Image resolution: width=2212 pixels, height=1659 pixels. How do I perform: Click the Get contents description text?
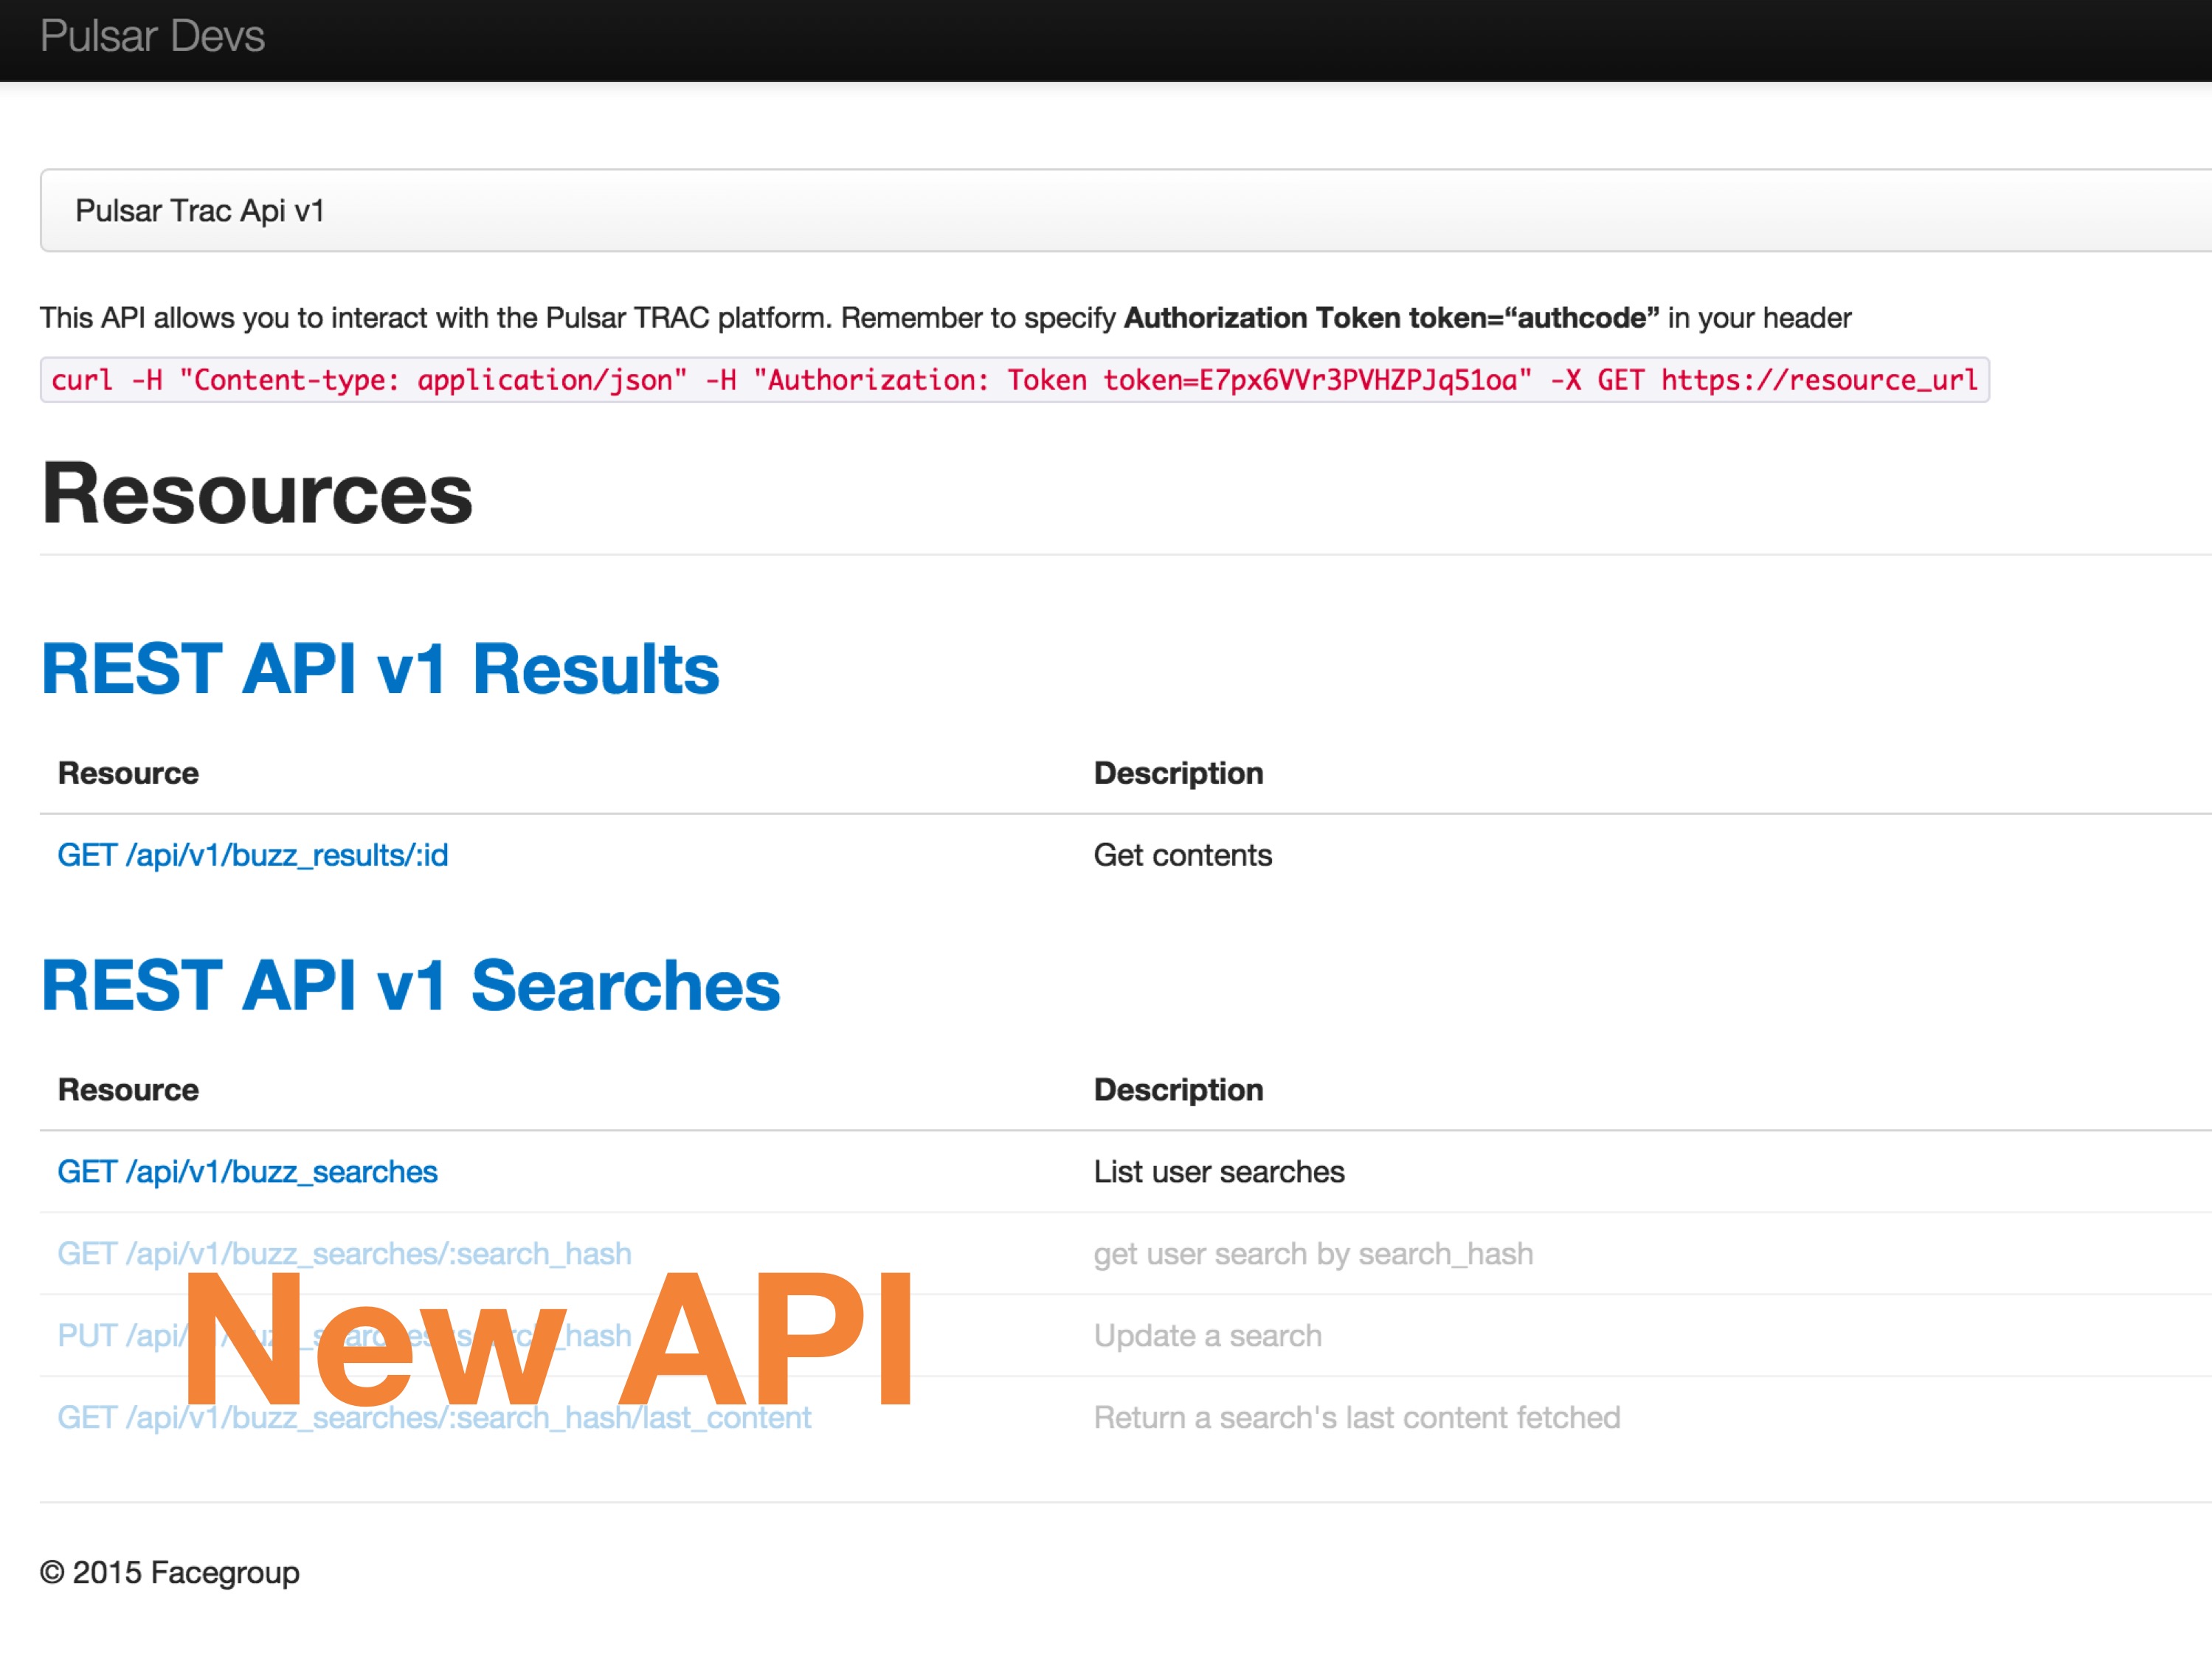click(1182, 855)
